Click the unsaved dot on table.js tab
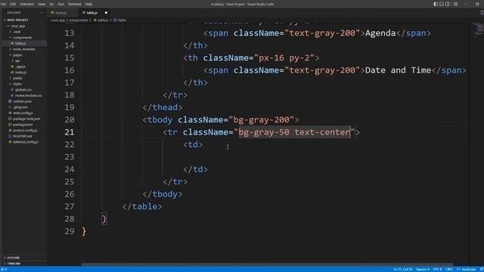Image resolution: width=484 pixels, height=272 pixels. (106, 13)
